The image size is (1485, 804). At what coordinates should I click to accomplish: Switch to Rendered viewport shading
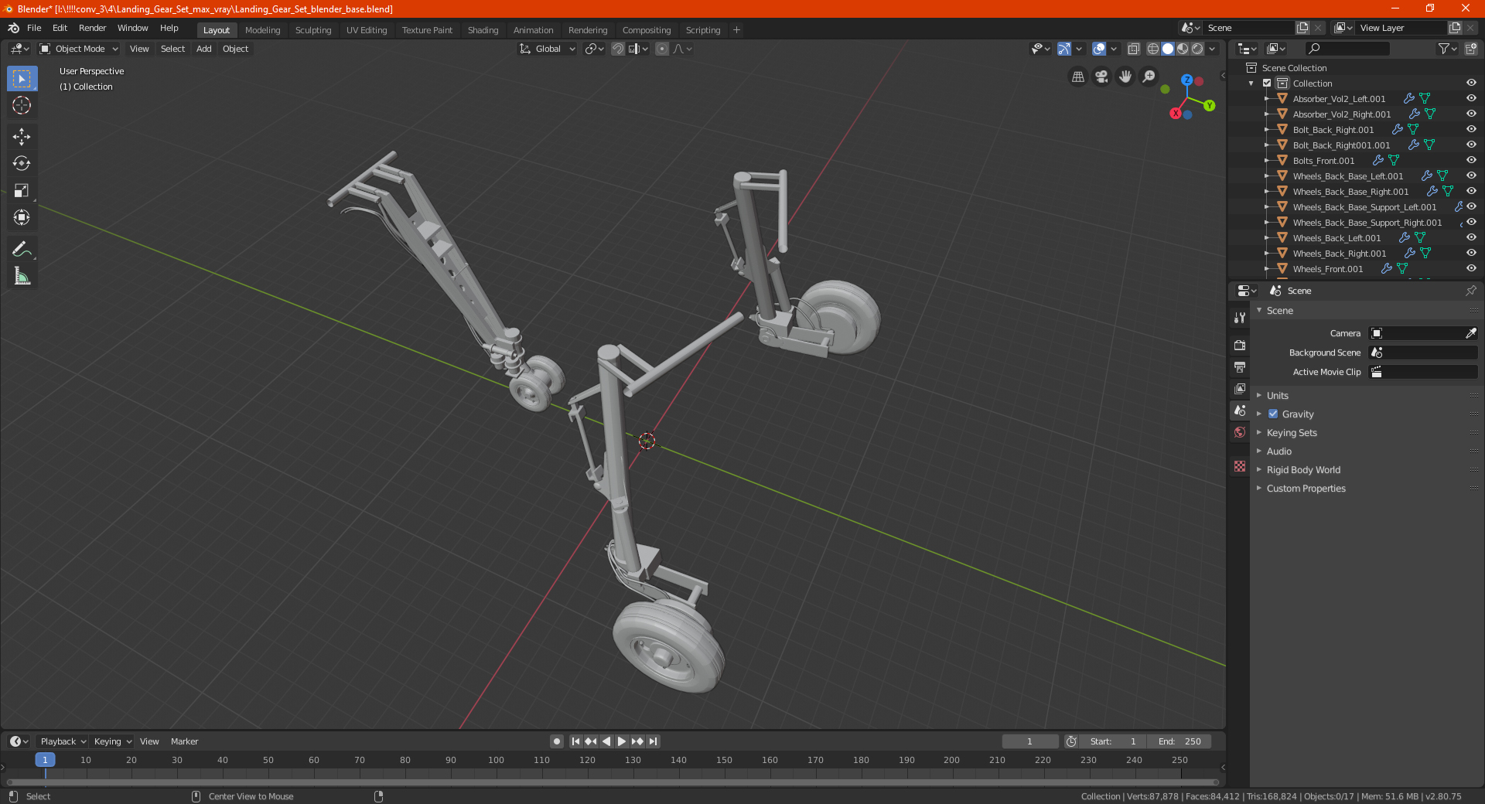coord(1197,49)
